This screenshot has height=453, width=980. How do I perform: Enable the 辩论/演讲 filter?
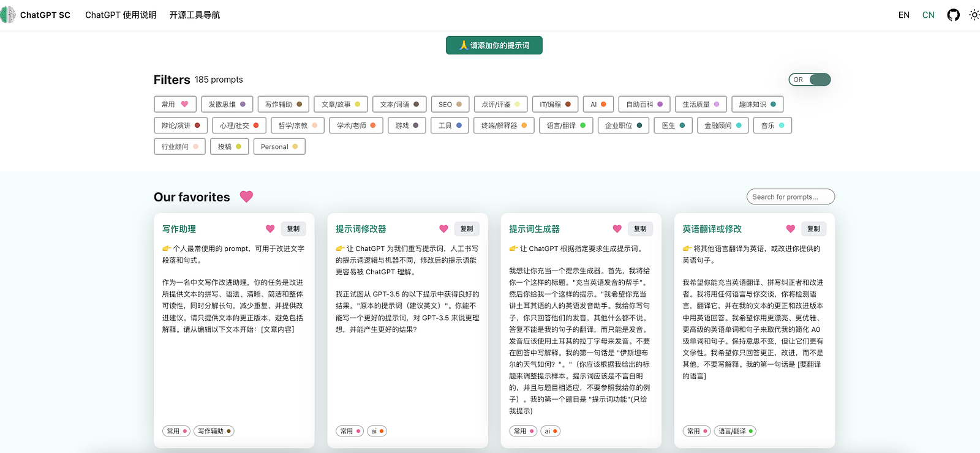[x=181, y=125]
